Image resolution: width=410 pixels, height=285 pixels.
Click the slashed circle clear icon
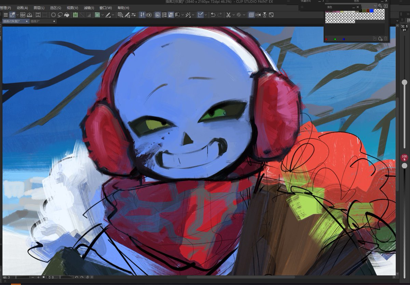(238, 15)
